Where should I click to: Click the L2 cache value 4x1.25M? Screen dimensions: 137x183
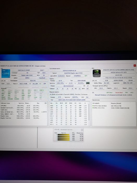click(x=35, y=84)
